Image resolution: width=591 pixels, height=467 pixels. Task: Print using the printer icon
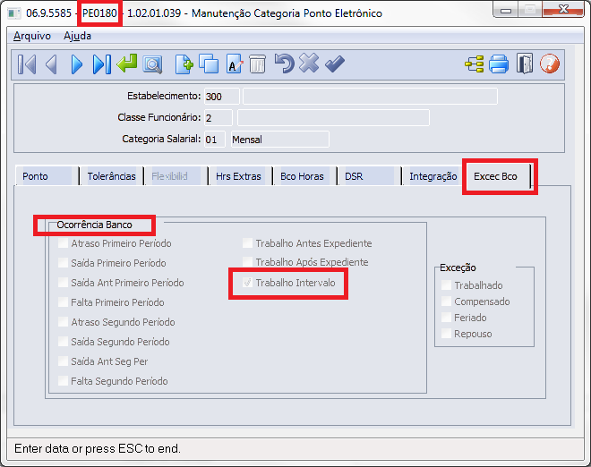coord(499,64)
